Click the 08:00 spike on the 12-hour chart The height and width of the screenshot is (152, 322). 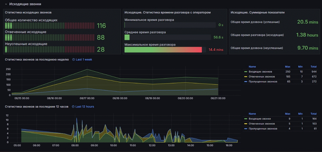(76, 118)
